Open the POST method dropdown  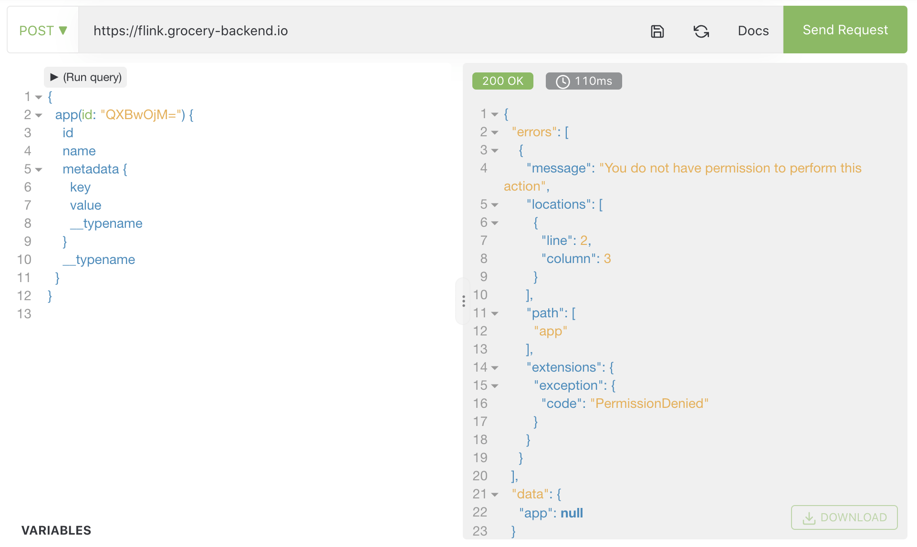pyautogui.click(x=43, y=30)
